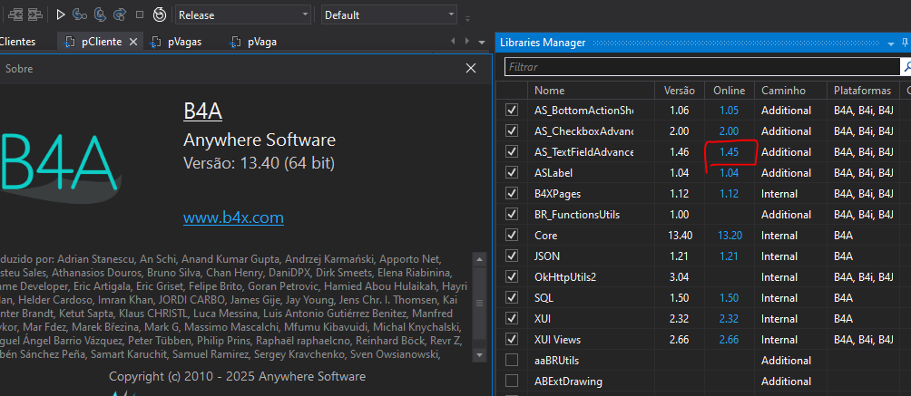
Task: Open the Libraries Manager window options dropdown
Action: point(891,43)
